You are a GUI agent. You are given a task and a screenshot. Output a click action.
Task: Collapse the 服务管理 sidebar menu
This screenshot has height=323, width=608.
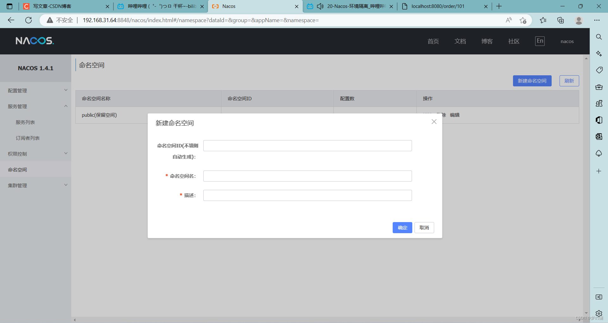(x=35, y=106)
